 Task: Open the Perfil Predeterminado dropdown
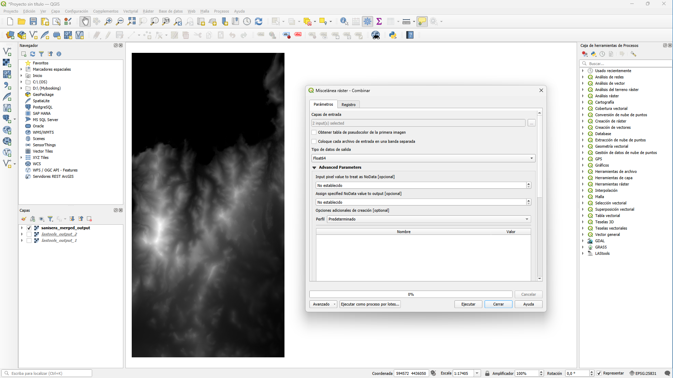(429, 219)
